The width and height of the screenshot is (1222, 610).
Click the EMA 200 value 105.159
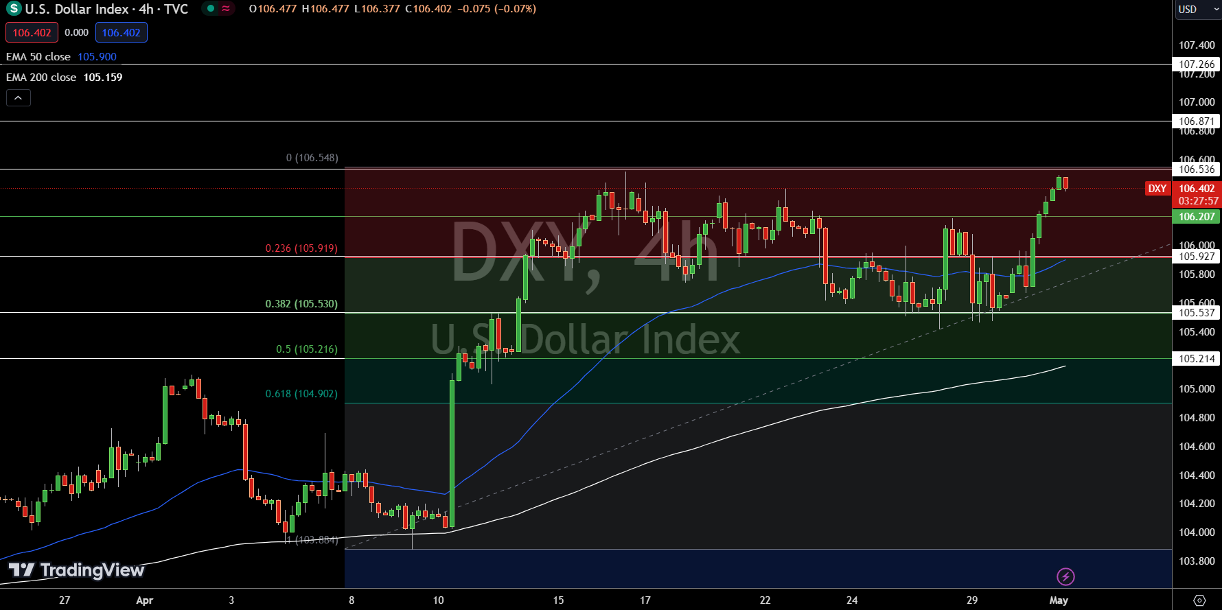(x=103, y=78)
